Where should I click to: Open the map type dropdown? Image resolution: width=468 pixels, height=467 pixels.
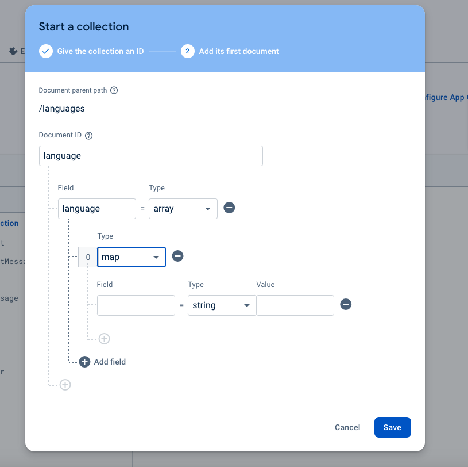point(131,257)
